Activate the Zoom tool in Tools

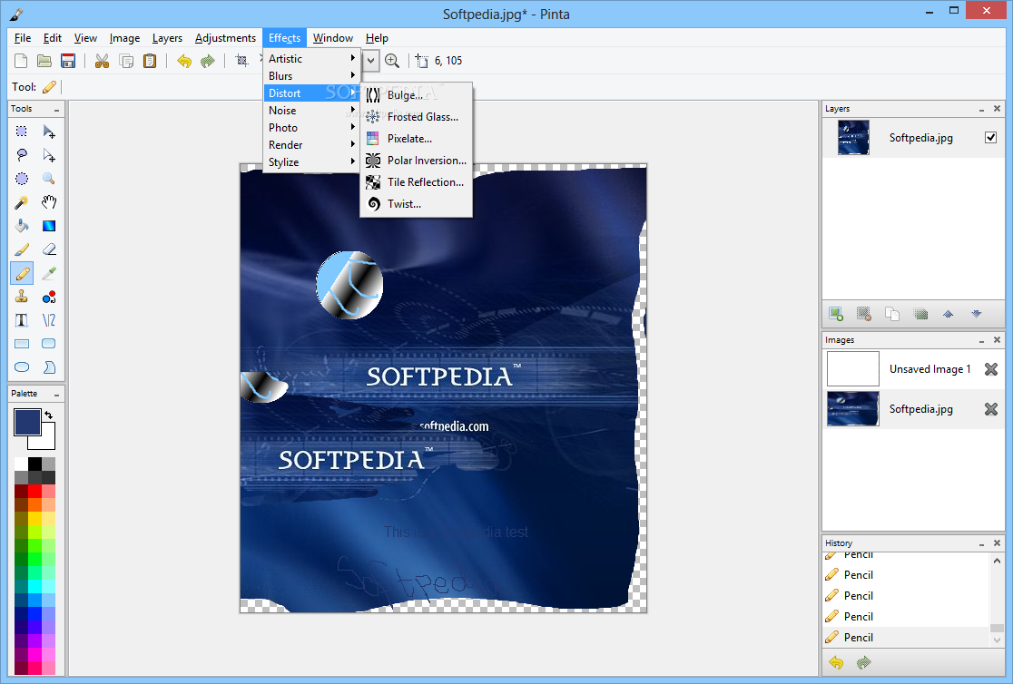[48, 179]
